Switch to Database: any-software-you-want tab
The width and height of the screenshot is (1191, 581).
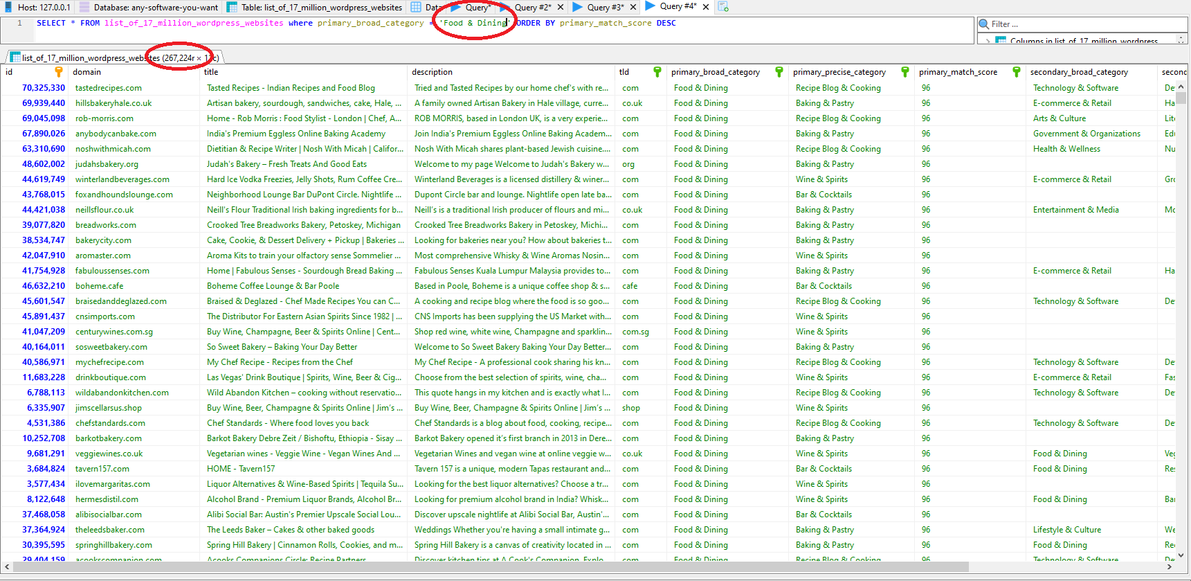click(148, 7)
